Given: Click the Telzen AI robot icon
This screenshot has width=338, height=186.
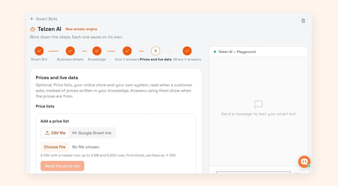Looking at the screenshot, I should [33, 29].
